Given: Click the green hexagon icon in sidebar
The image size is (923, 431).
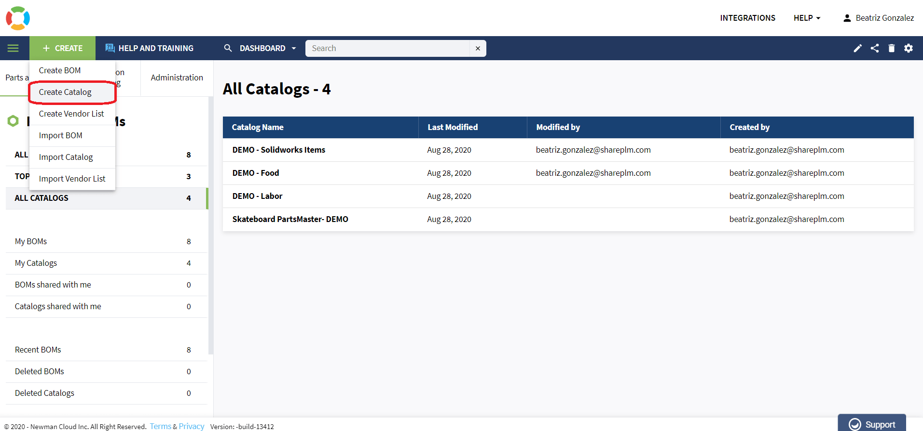Looking at the screenshot, I should tap(13, 121).
